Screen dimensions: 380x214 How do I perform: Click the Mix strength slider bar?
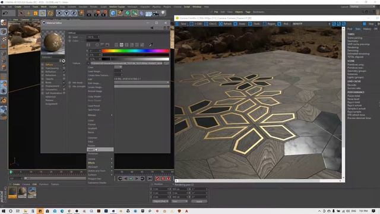(x=141, y=86)
